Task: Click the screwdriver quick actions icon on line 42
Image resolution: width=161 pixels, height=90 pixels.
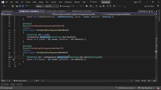Action: click(x=11, y=57)
